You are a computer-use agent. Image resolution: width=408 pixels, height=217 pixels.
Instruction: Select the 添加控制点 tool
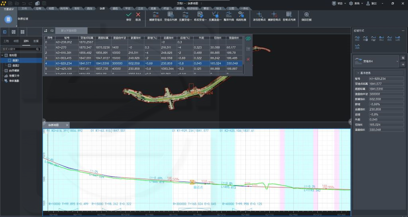259,16
